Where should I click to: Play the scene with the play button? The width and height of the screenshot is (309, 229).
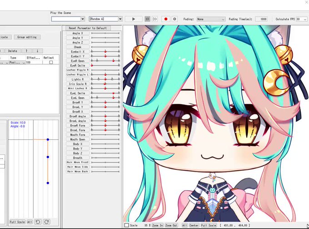click(134, 19)
